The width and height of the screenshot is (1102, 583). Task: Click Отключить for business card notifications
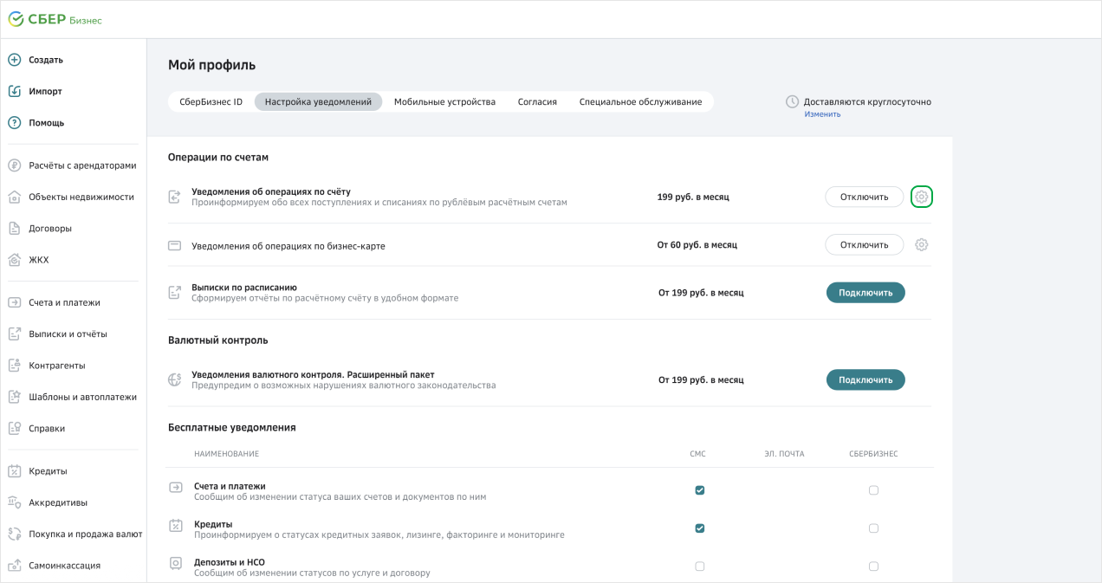[x=864, y=244]
